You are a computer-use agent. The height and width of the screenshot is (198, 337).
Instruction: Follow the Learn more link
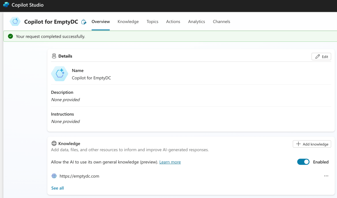click(170, 162)
